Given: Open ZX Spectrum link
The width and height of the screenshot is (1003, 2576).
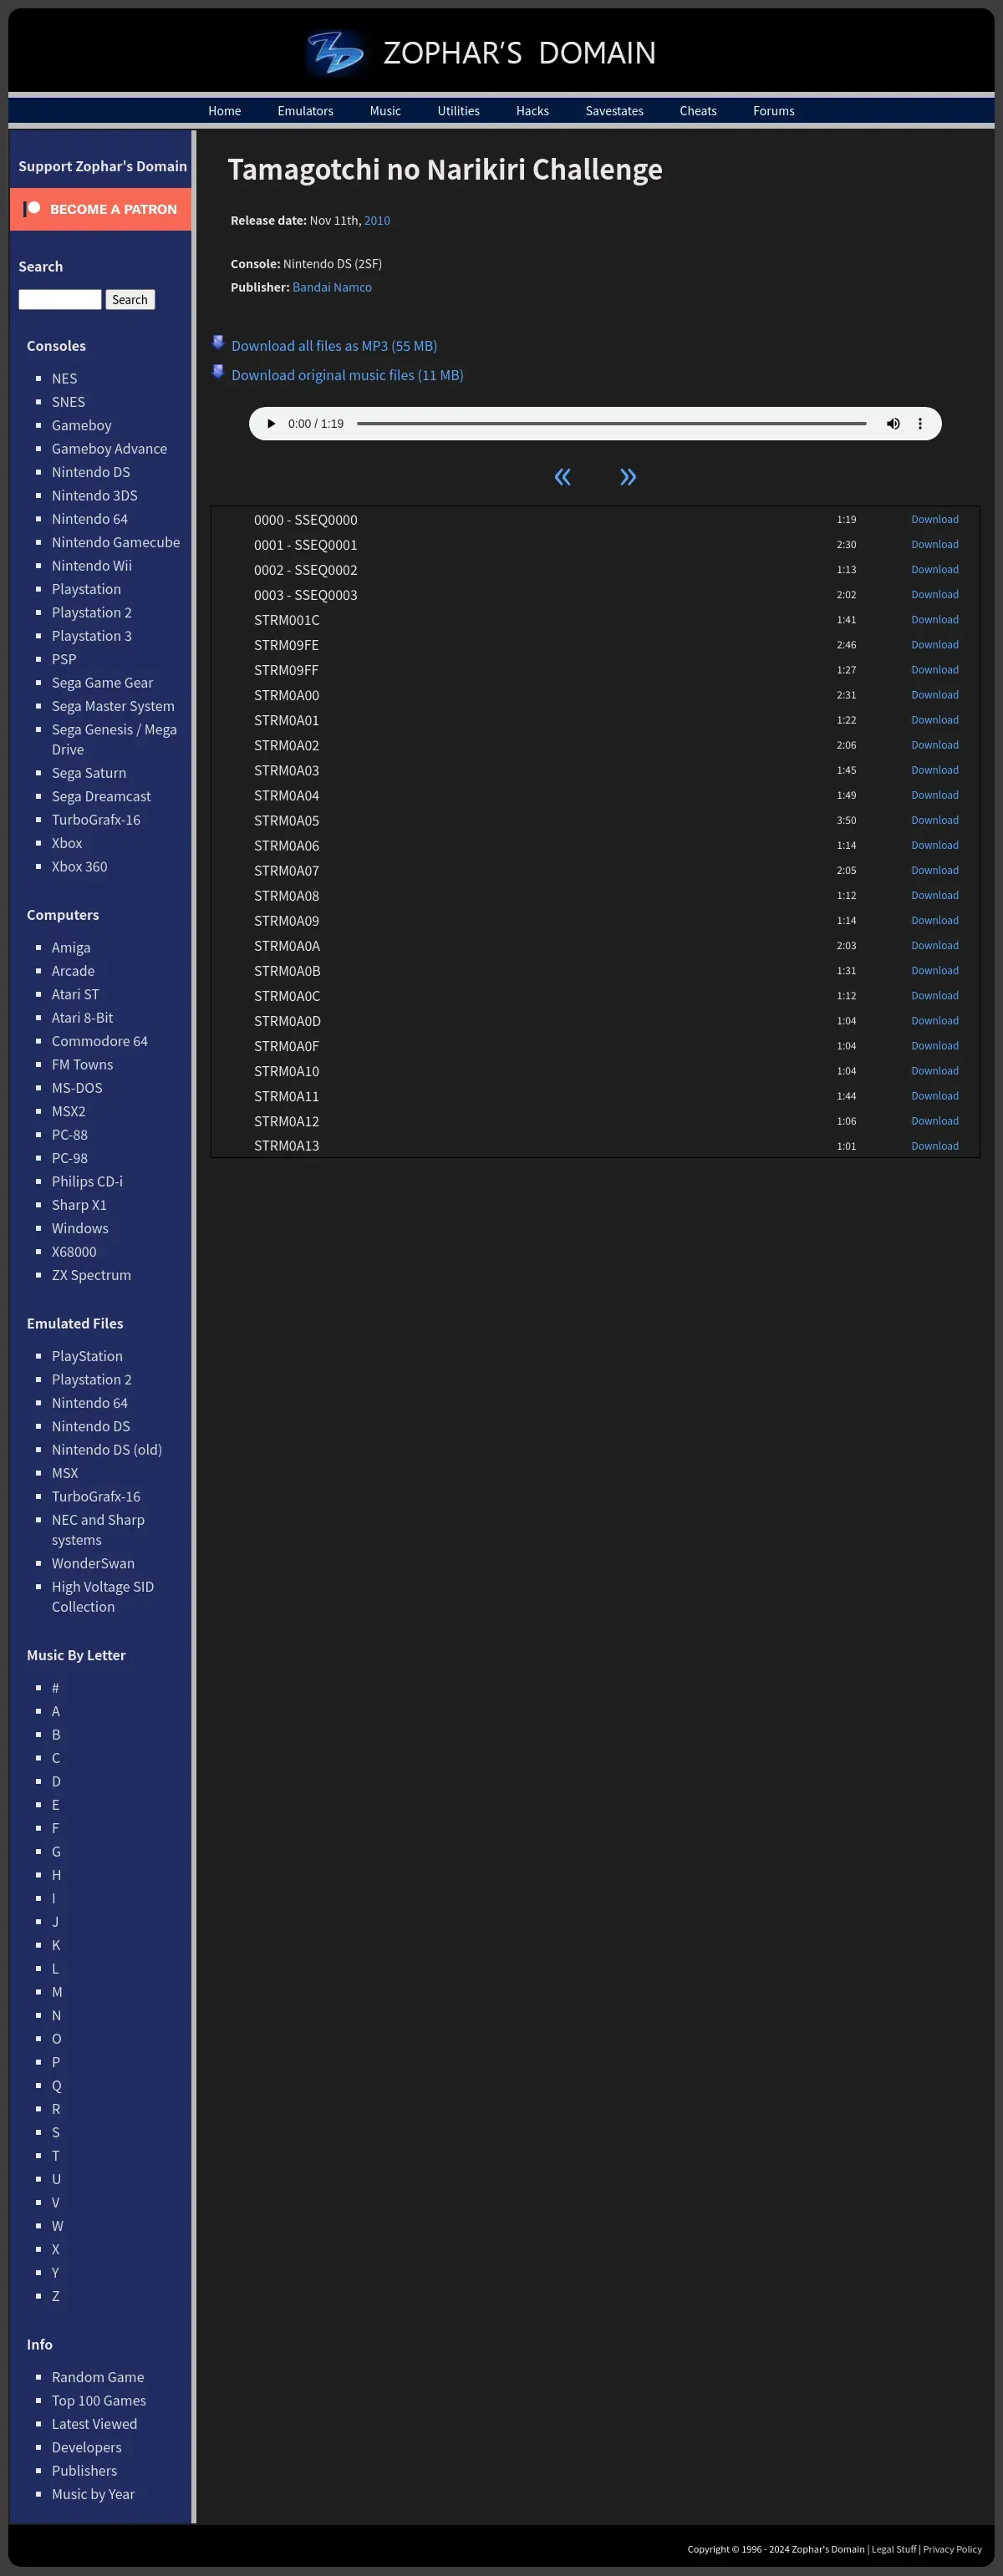Looking at the screenshot, I should click(x=91, y=1275).
